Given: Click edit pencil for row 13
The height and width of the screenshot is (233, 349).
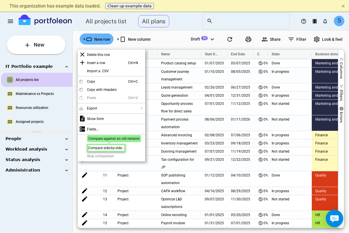Looking at the screenshot, I should tap(85, 199).
